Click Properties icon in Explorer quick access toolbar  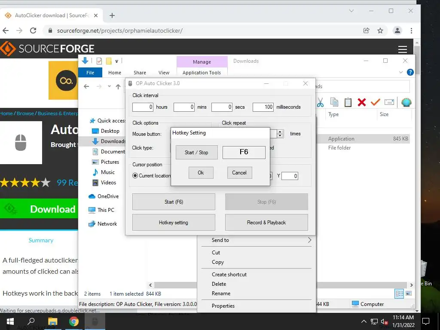(x=99, y=61)
